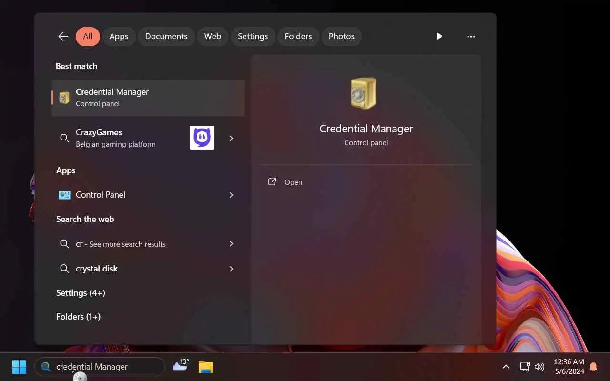
Task: Select the All filter tab
Action: coord(88,36)
